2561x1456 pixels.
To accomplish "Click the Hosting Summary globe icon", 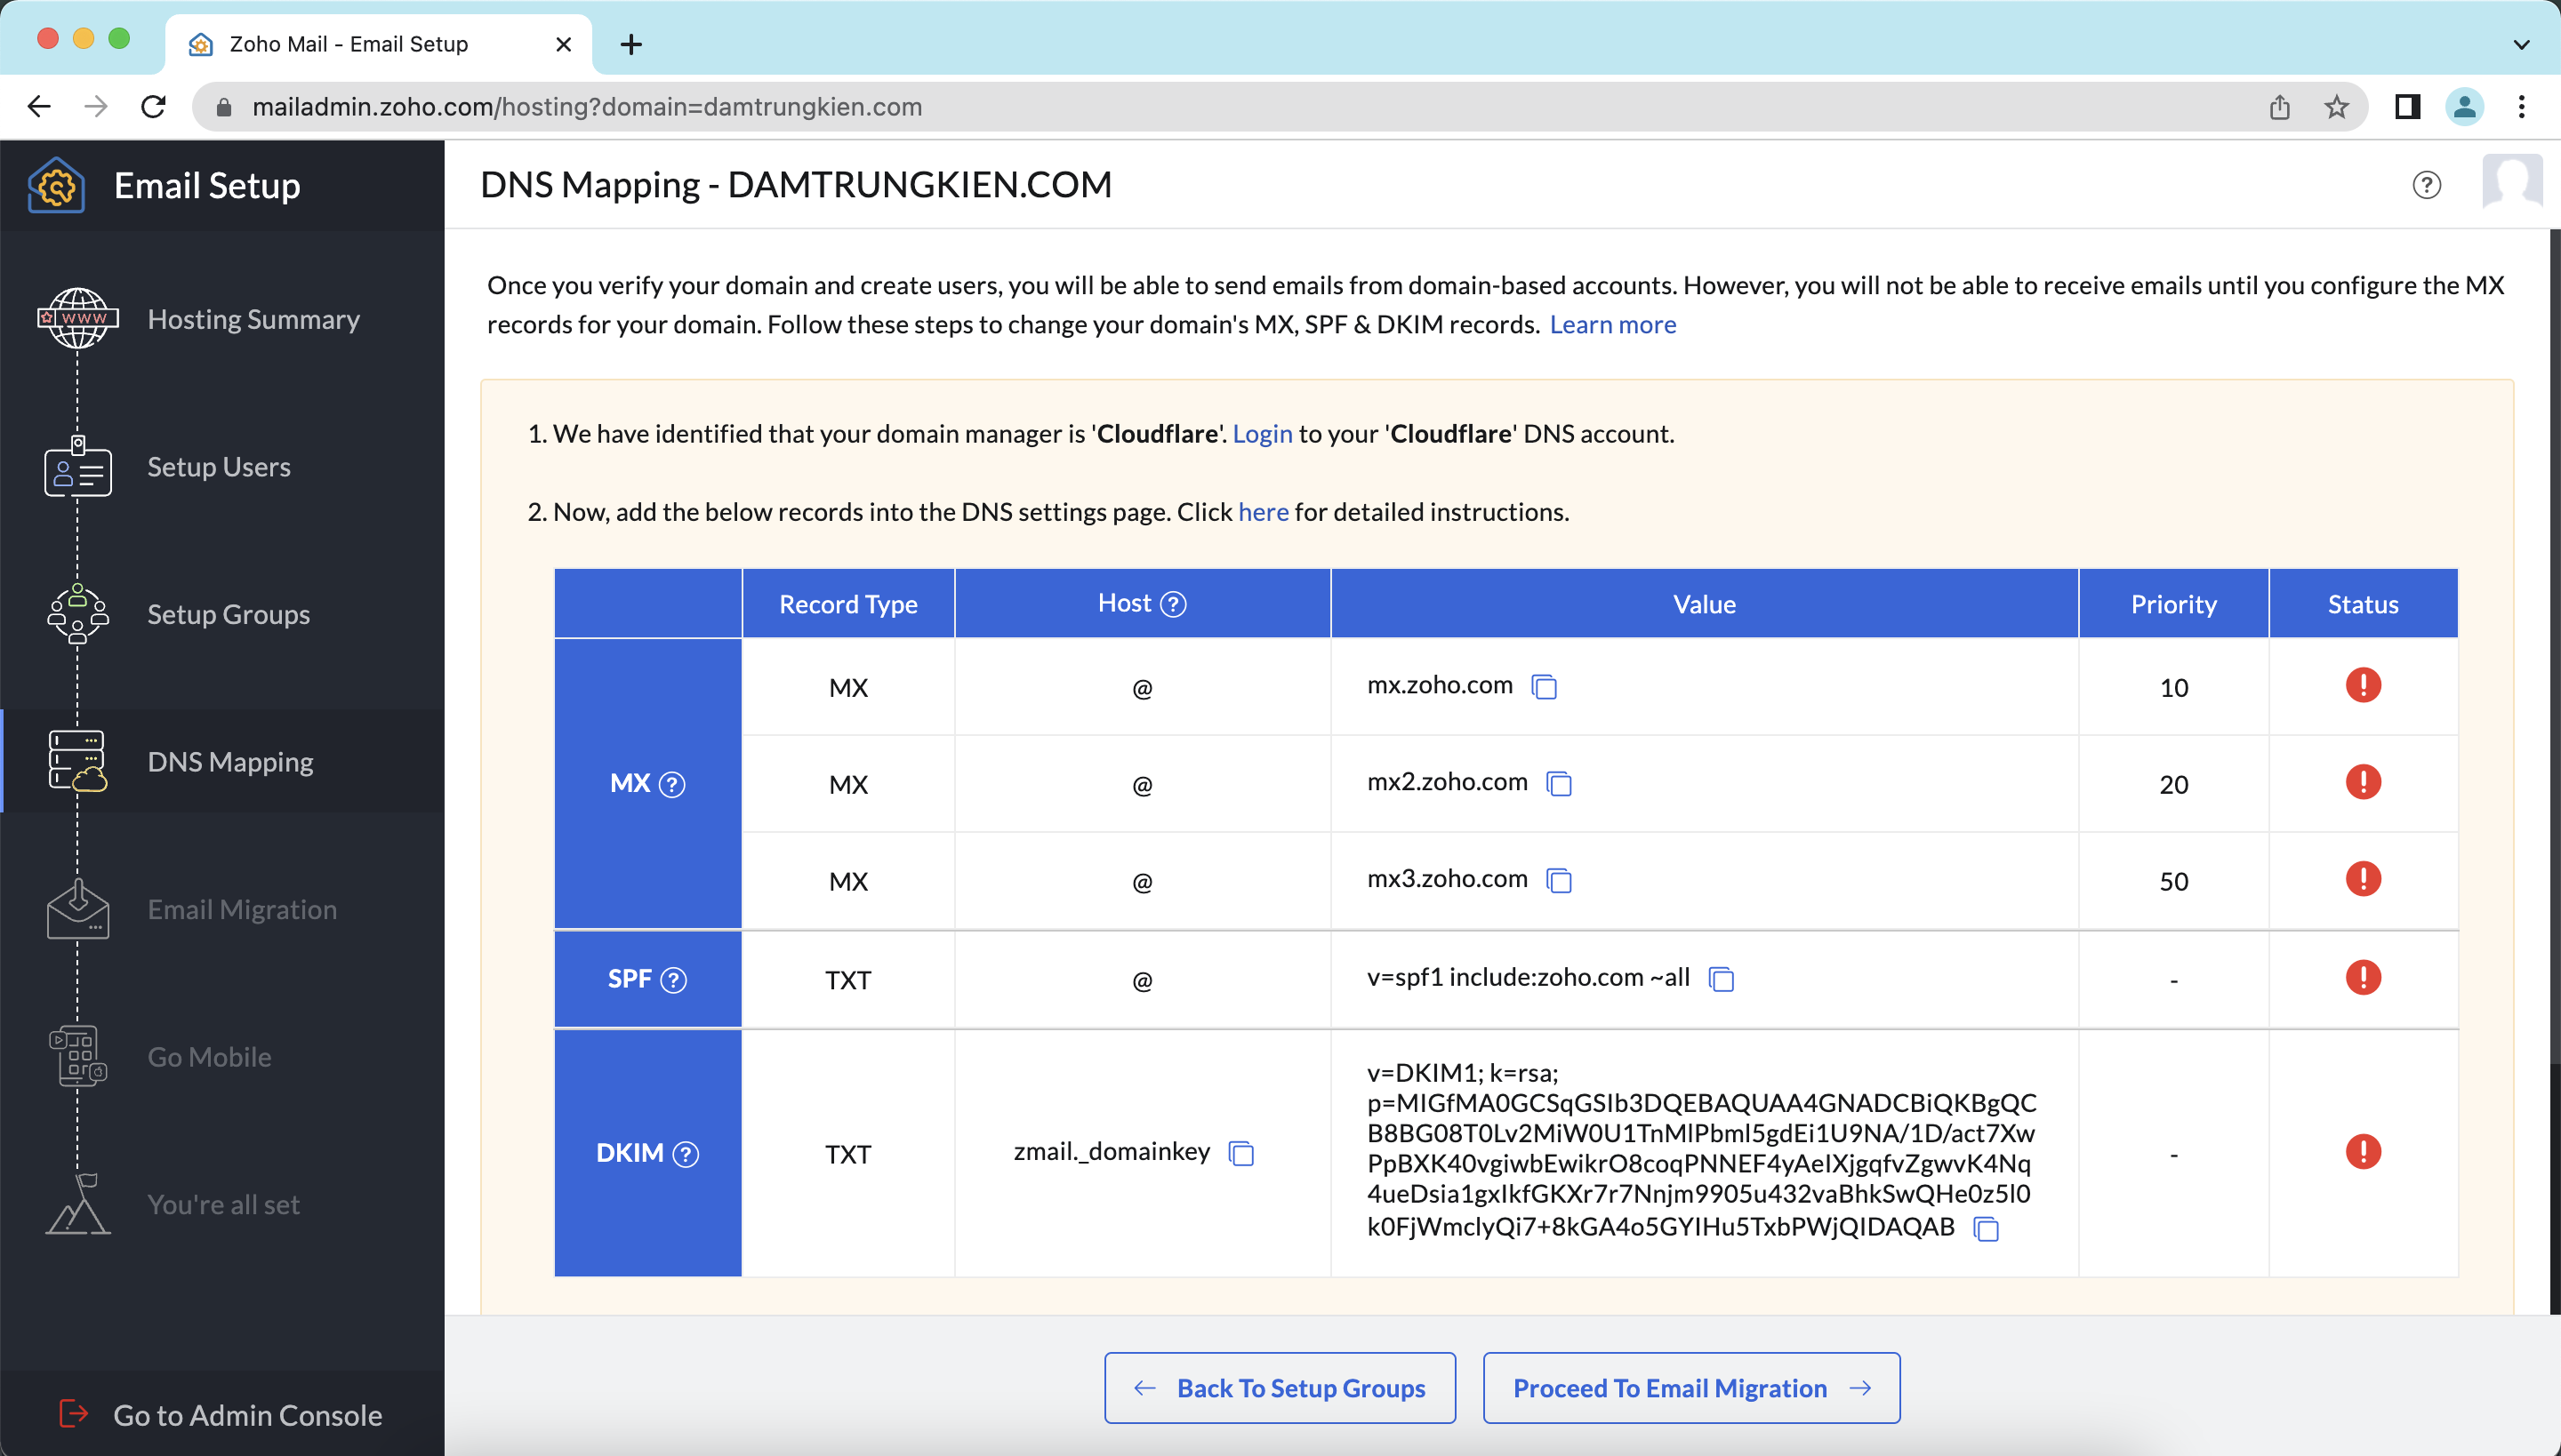I will pos(78,318).
